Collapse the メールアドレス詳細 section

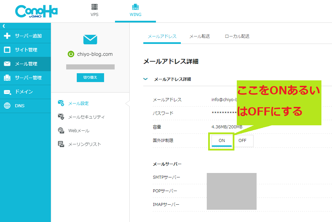146,79
